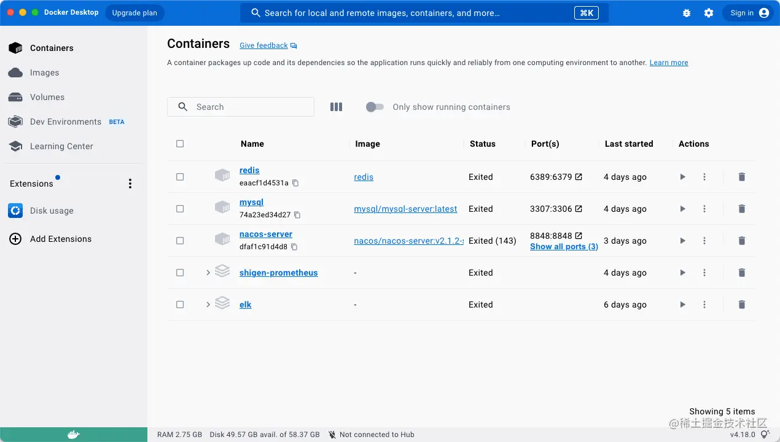Open the troubleshoot bug icon

pyautogui.click(x=687, y=13)
